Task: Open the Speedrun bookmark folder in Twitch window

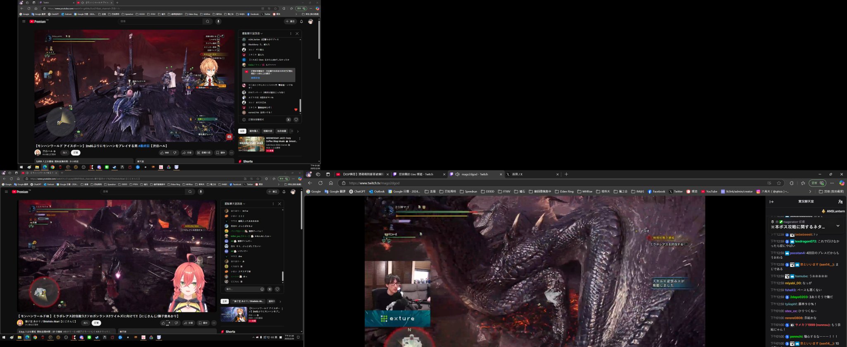Action: pos(469,191)
